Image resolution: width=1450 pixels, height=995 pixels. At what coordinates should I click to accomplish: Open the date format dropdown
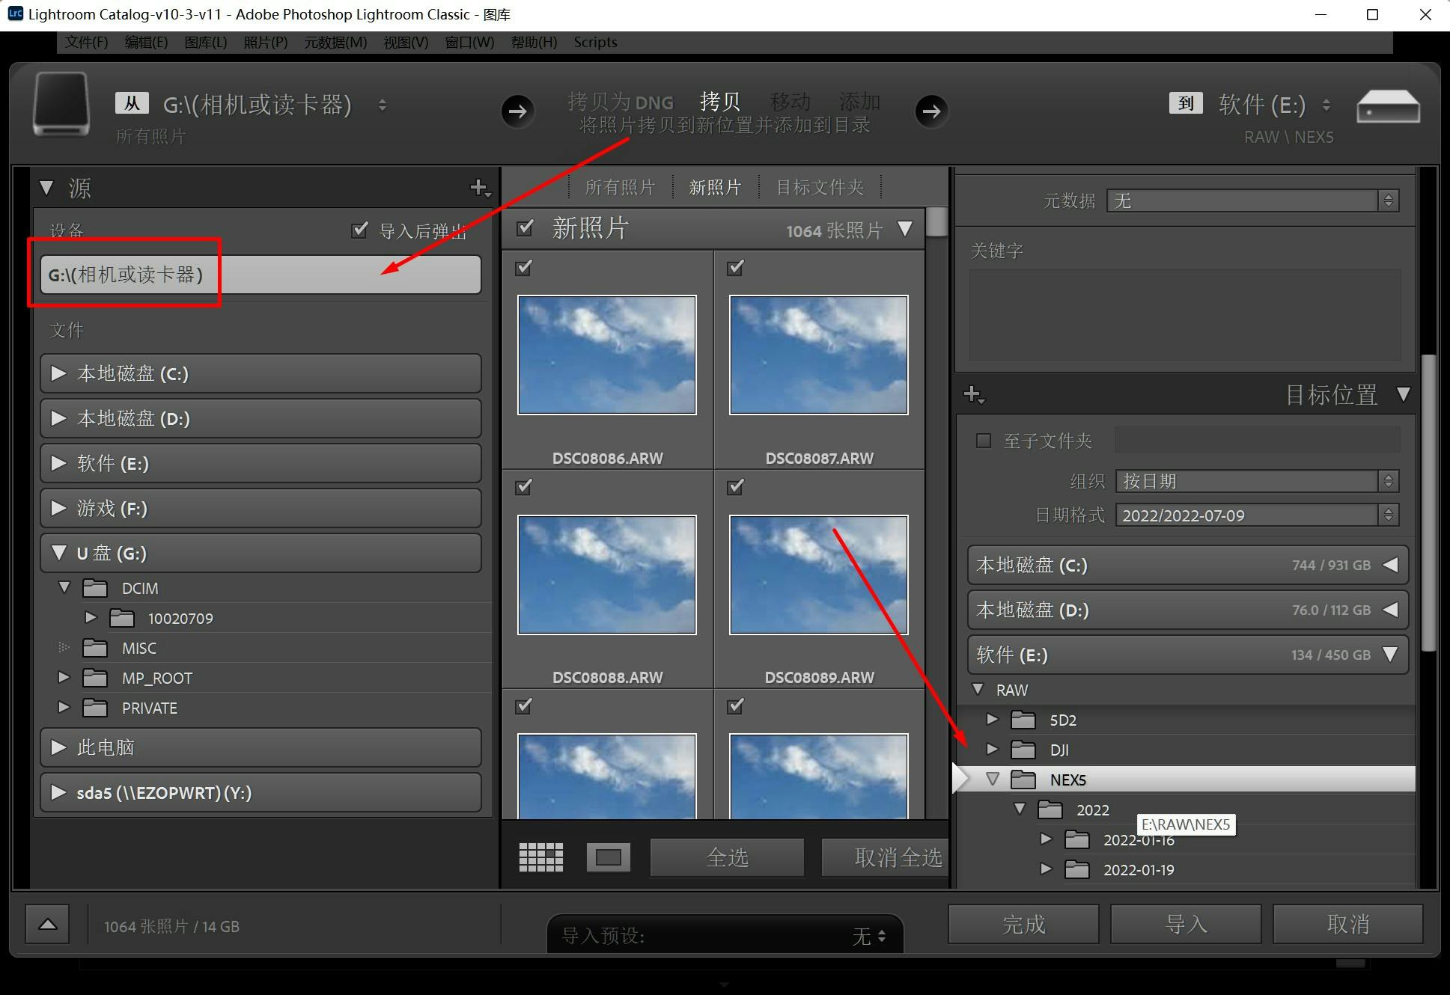click(1257, 515)
